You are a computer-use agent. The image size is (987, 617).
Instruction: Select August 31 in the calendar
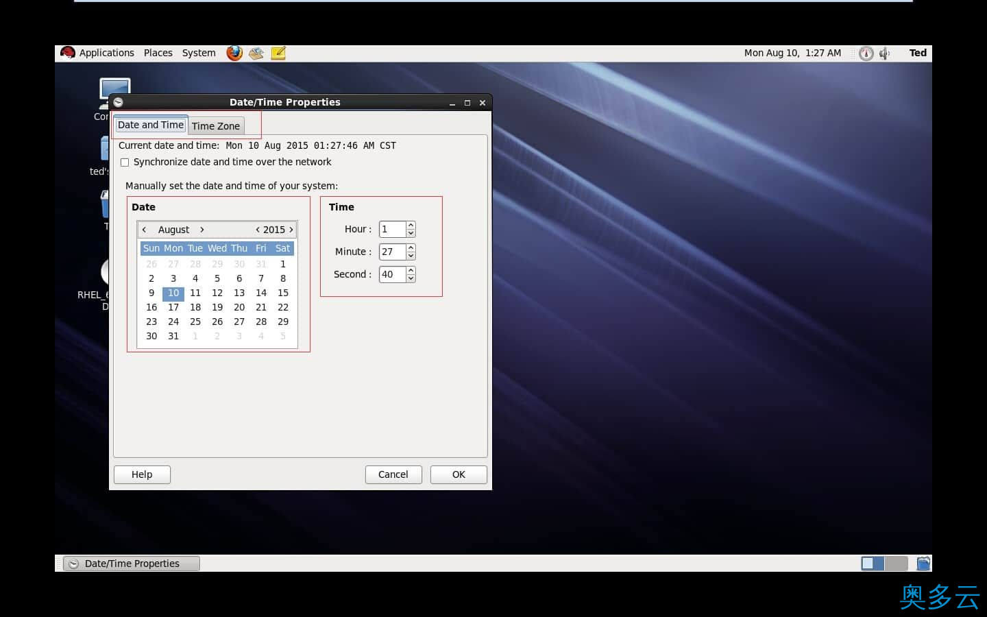173,336
